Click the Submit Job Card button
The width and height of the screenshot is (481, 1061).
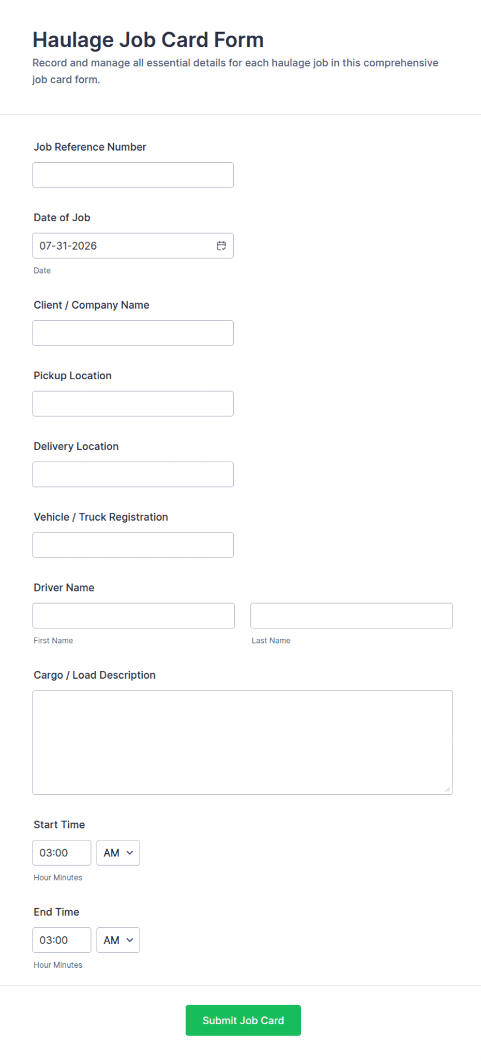coord(243,1021)
